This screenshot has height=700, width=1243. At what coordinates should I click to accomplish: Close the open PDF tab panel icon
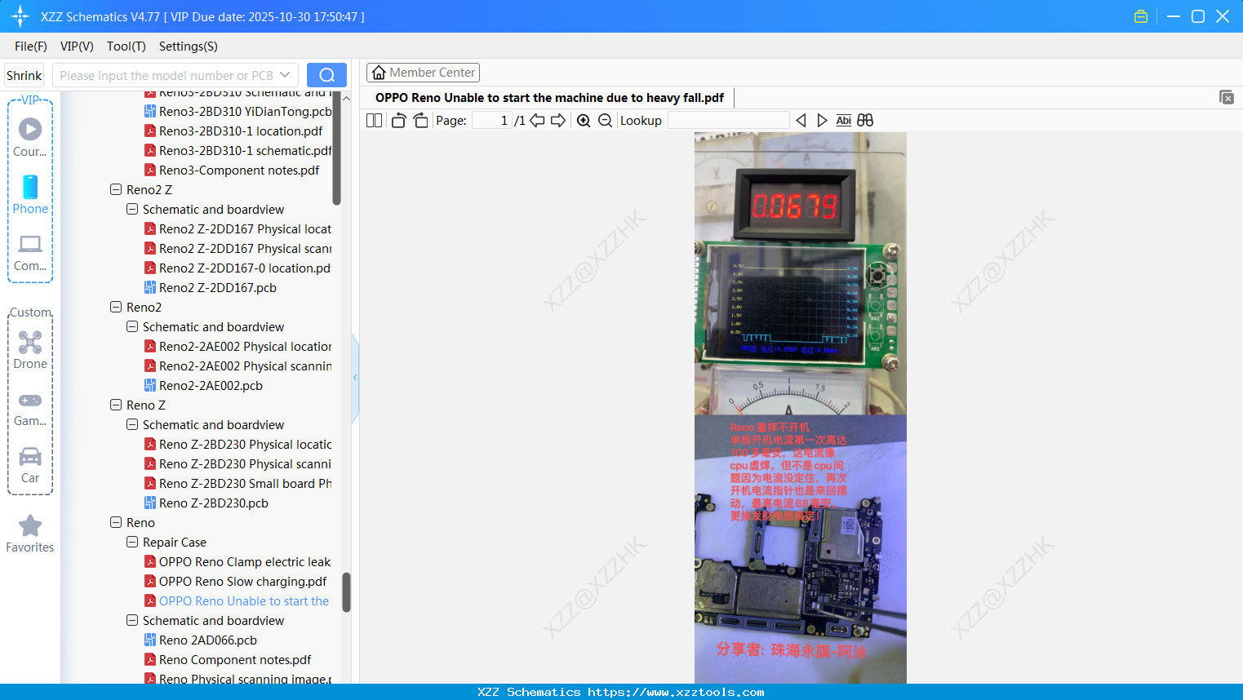[x=1227, y=97]
